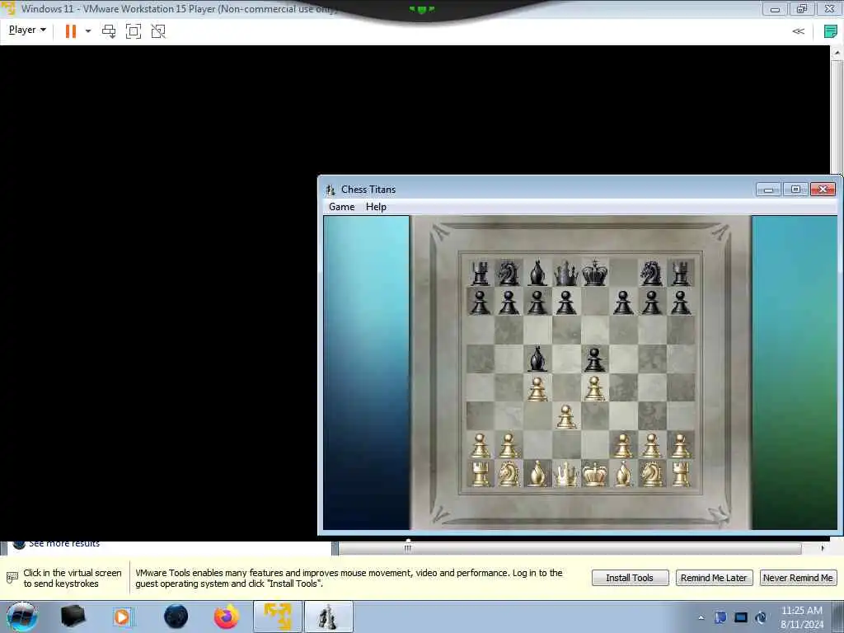
Task: Click the Never Remind Me button
Action: [798, 578]
